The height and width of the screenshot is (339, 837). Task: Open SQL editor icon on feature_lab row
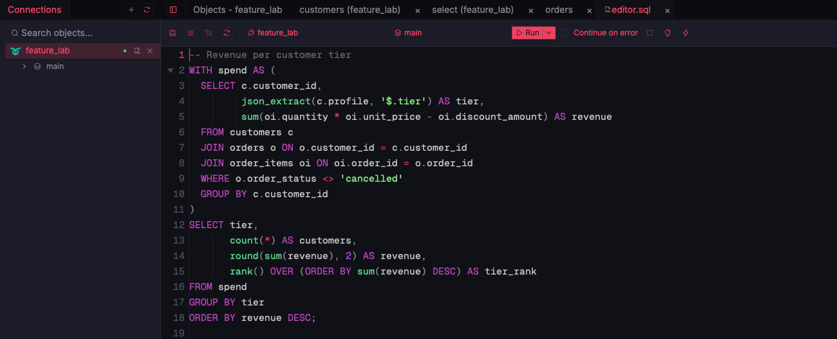pyautogui.click(x=137, y=51)
